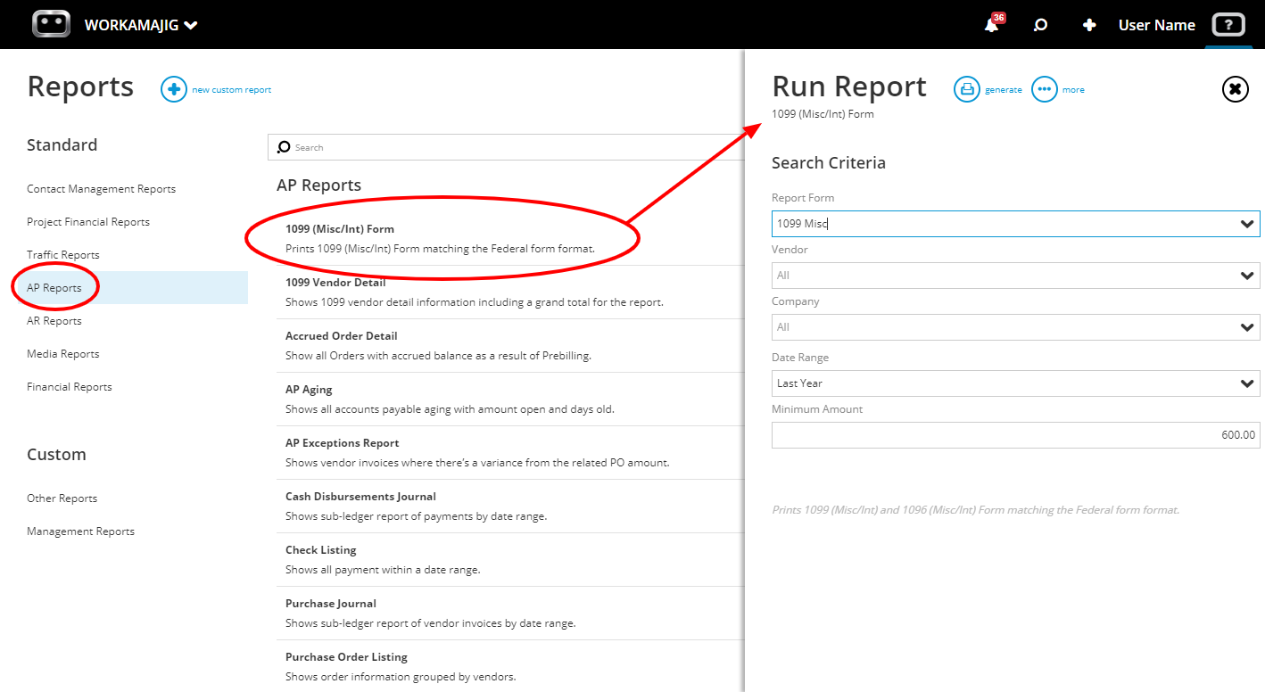This screenshot has height=692, width=1265.
Task: Expand the WORKAMAJIG menu dropdown
Action: (x=141, y=25)
